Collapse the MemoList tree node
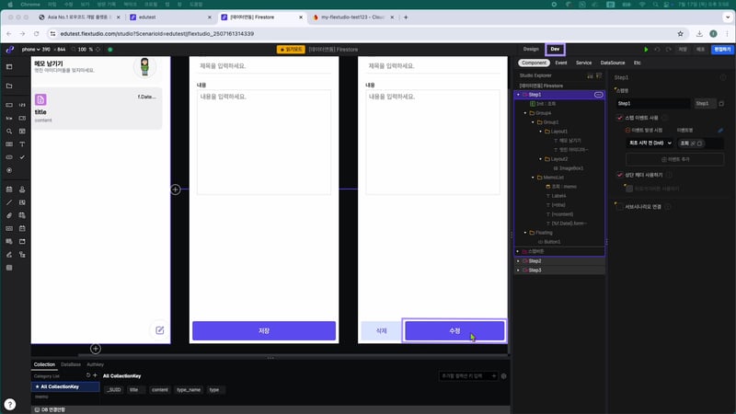 pos(533,177)
